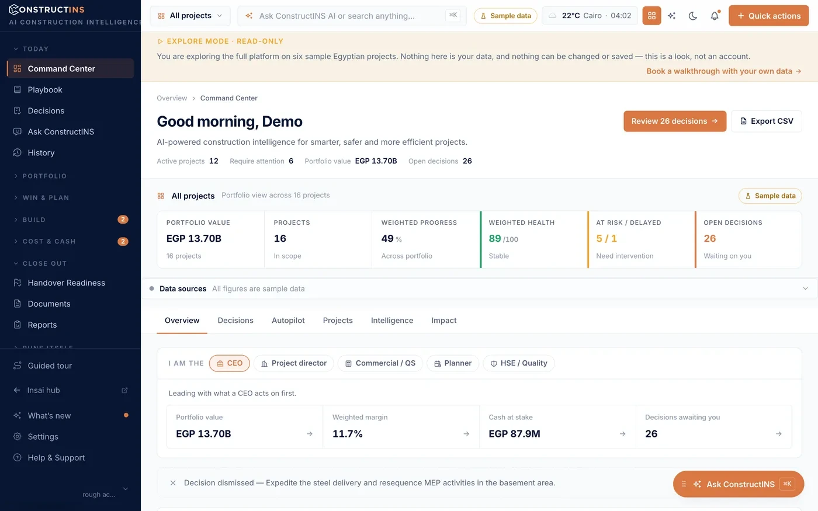Open History in sidebar
Screen dimensions: 818x511
(x=70, y=152)
